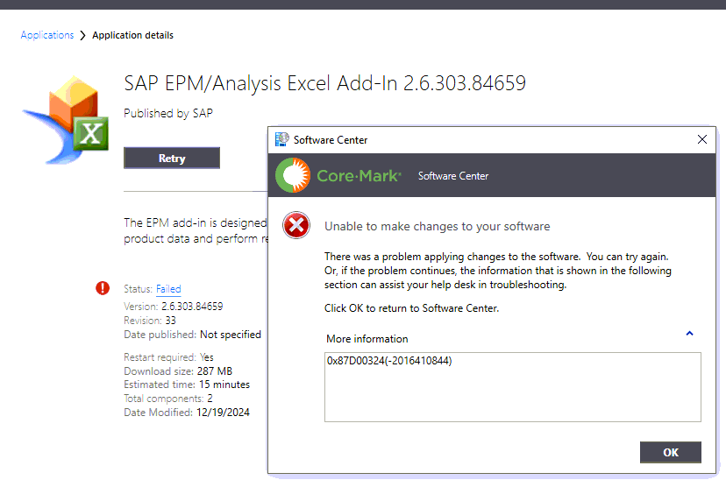This screenshot has width=726, height=487.
Task: Go back to Applications breadcrumb
Action: click(47, 35)
